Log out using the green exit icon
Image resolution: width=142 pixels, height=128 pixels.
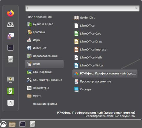pyautogui.click(x=10, y=91)
